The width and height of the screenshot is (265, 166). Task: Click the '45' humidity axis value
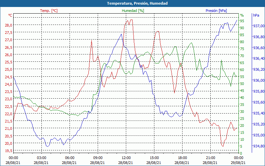click(242, 91)
